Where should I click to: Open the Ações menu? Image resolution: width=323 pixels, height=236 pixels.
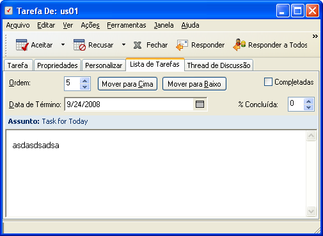pyautogui.click(x=90, y=25)
